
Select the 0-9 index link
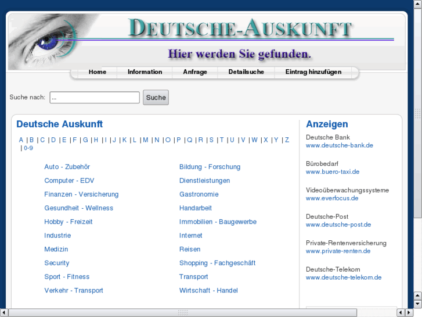point(28,148)
